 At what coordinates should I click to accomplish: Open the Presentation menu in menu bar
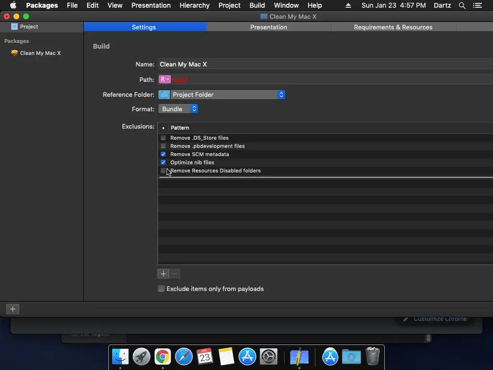point(151,5)
